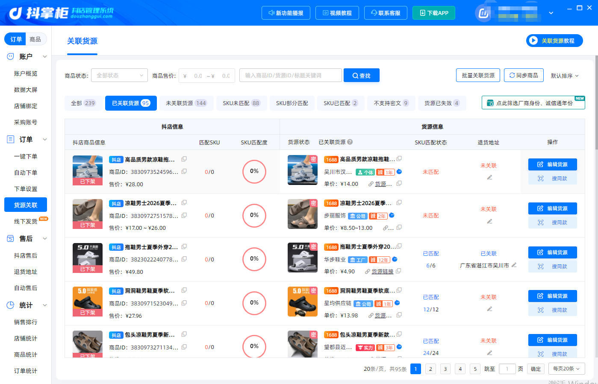This screenshot has width=598, height=384.
Task: Open 自动下单 in the sidebar menu
Action: 26,173
